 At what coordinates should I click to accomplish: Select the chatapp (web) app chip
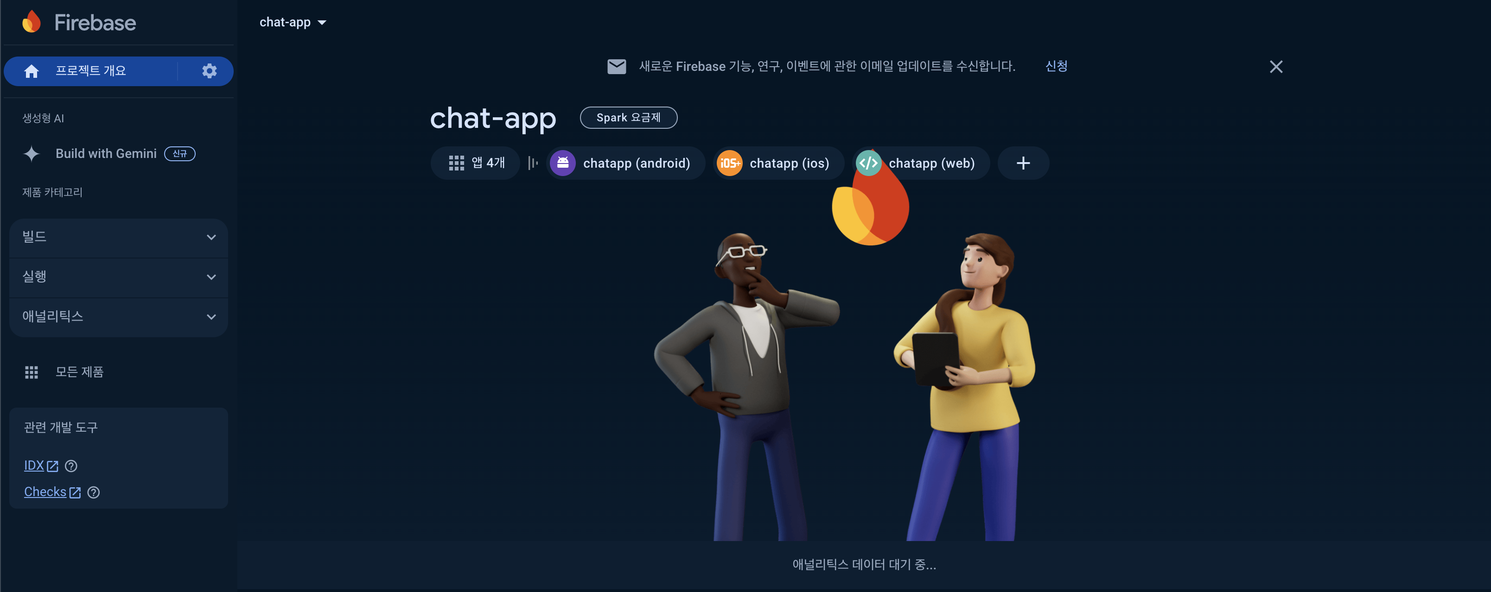[x=922, y=163]
